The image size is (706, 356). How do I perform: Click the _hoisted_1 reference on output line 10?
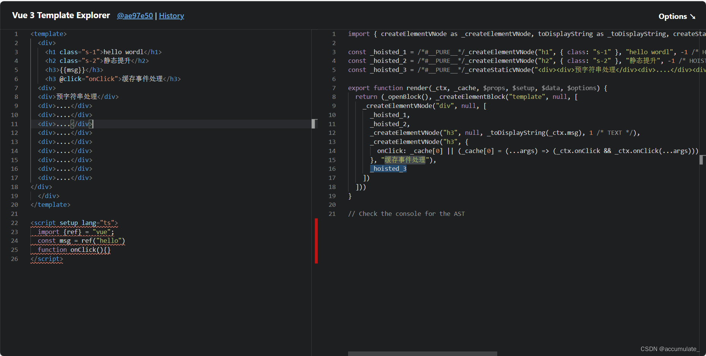point(390,115)
